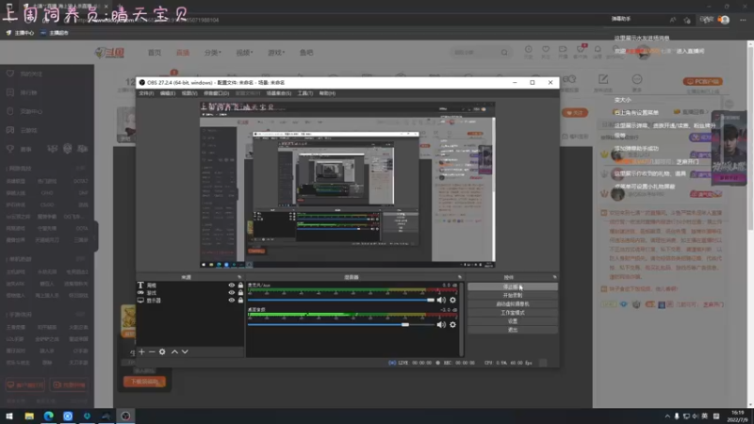Hide the text source via eye icon

click(231, 285)
